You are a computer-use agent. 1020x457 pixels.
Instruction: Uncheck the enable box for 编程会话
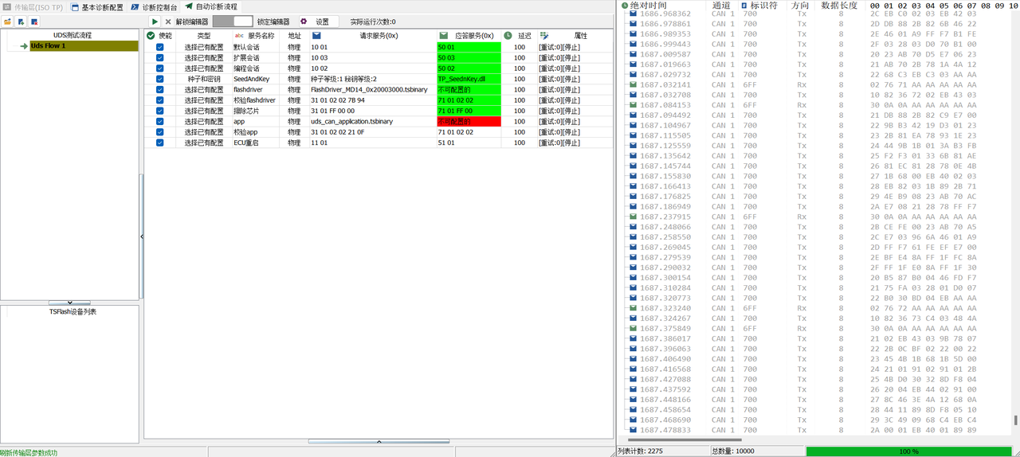click(x=159, y=68)
